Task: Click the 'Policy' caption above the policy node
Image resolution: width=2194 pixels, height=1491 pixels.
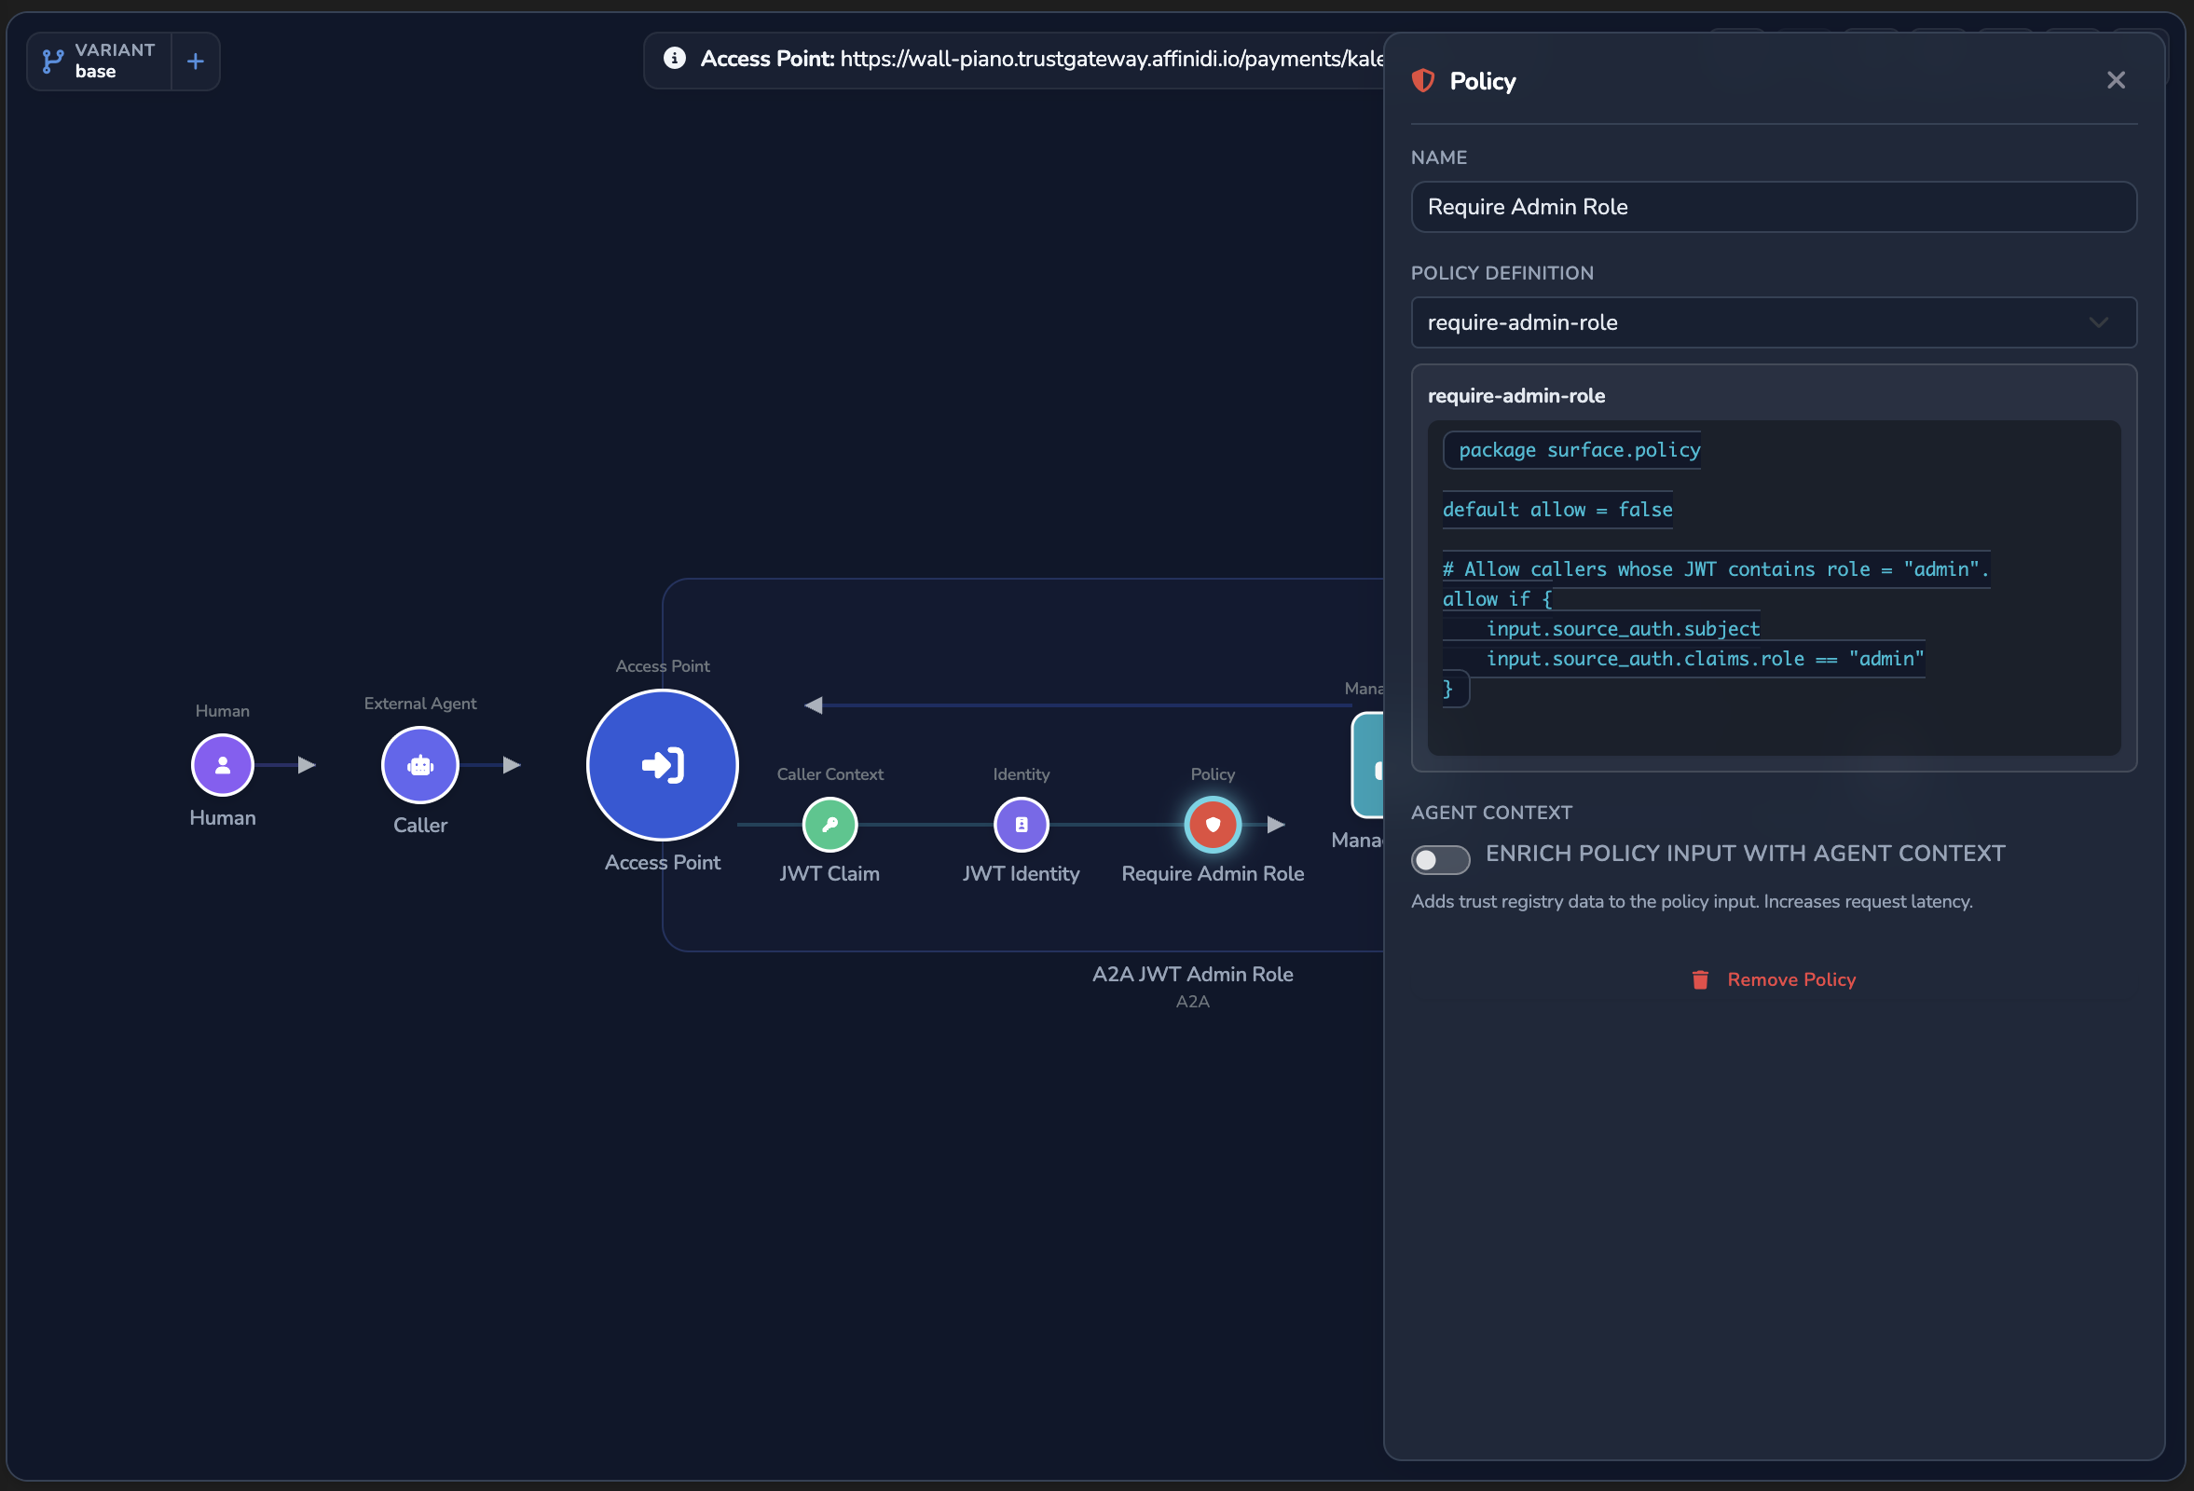Action: (1214, 773)
